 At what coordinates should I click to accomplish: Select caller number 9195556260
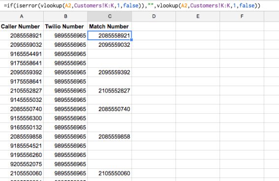[22, 155]
